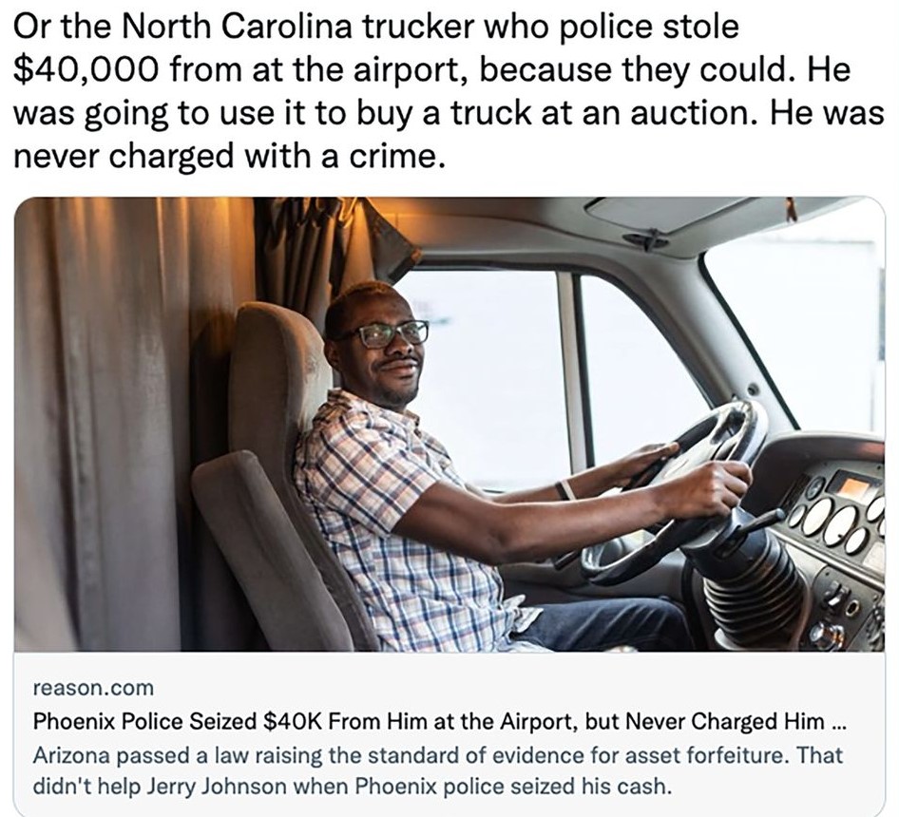Open the reason.com article preview image
The height and width of the screenshot is (817, 899).
coord(449,424)
